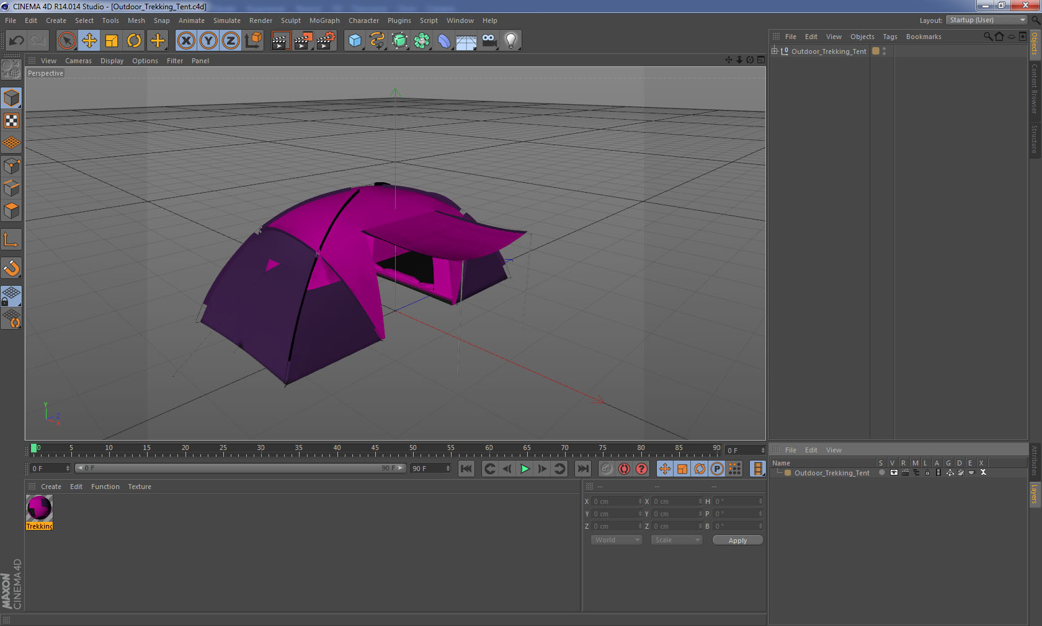The width and height of the screenshot is (1042, 626).
Task: Open the Layout dropdown
Action: click(987, 20)
